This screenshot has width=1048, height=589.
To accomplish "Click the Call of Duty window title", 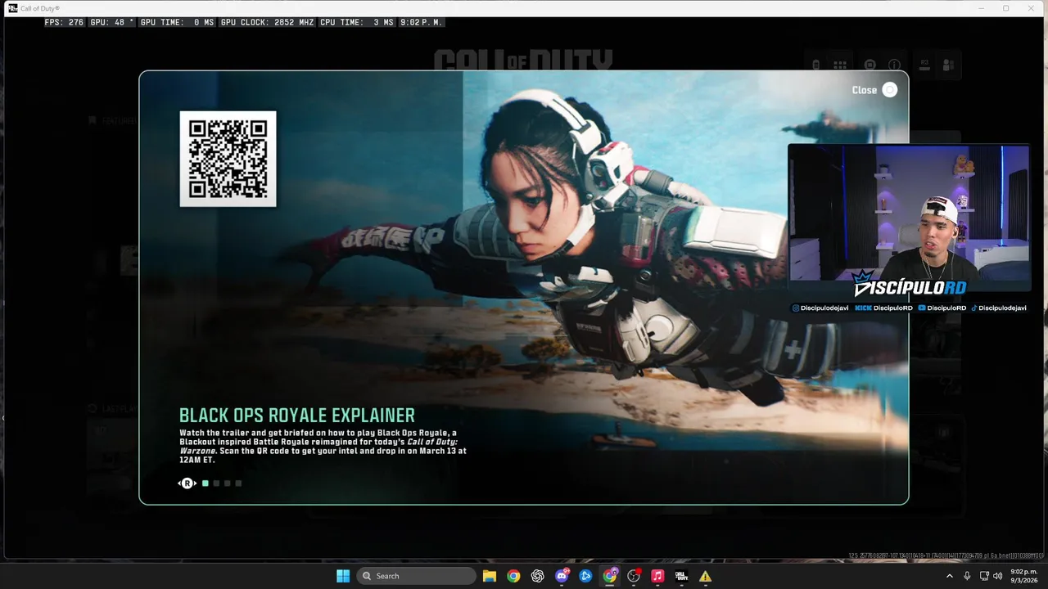I will (40, 8).
